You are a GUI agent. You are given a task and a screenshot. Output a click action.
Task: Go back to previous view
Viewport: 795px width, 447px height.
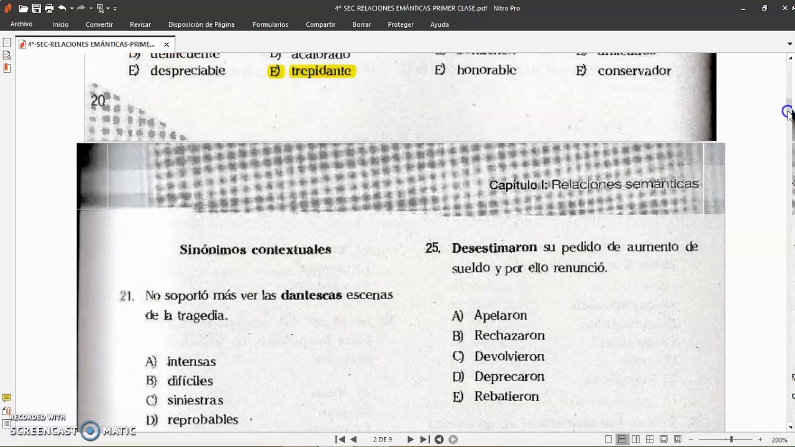(439, 439)
